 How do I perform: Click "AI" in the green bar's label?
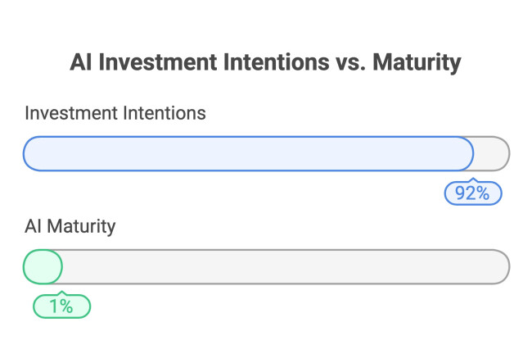pos(33,226)
